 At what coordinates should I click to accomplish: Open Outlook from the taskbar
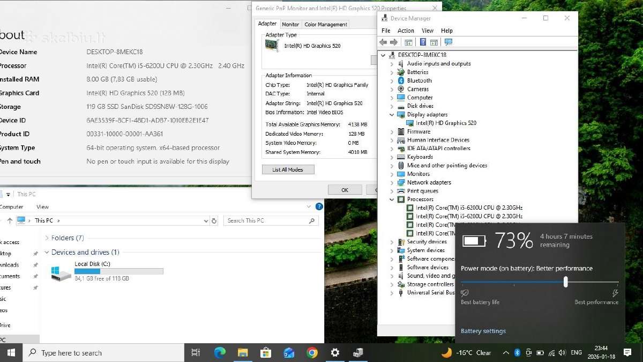pos(289,352)
